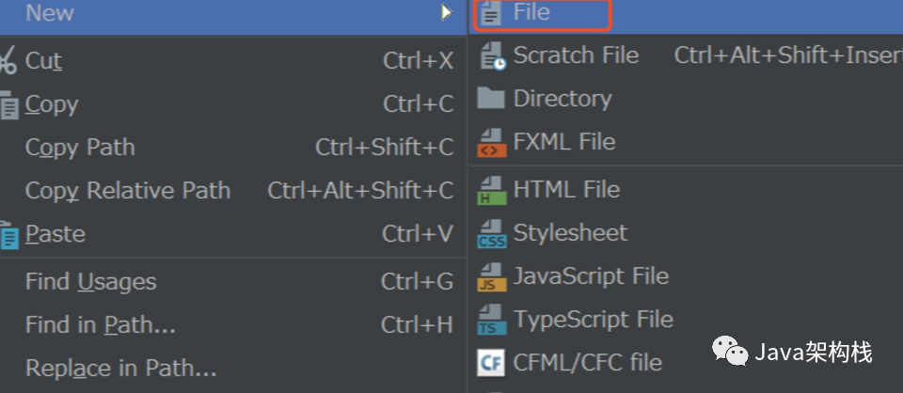
Task: Expand the New submenu arrow
Action: [x=446, y=13]
